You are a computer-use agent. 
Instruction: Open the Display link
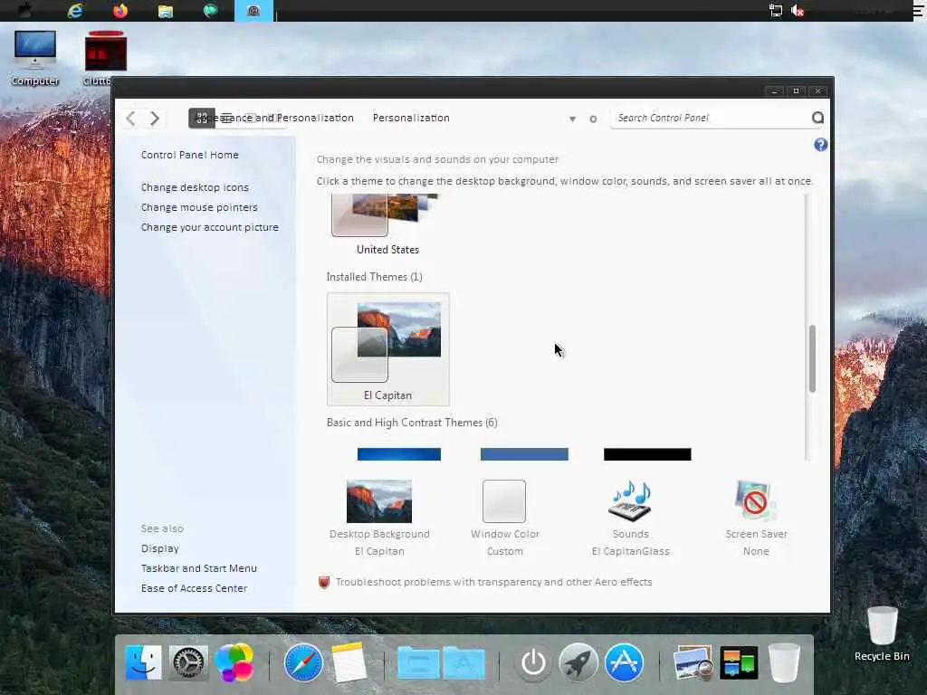click(x=159, y=548)
